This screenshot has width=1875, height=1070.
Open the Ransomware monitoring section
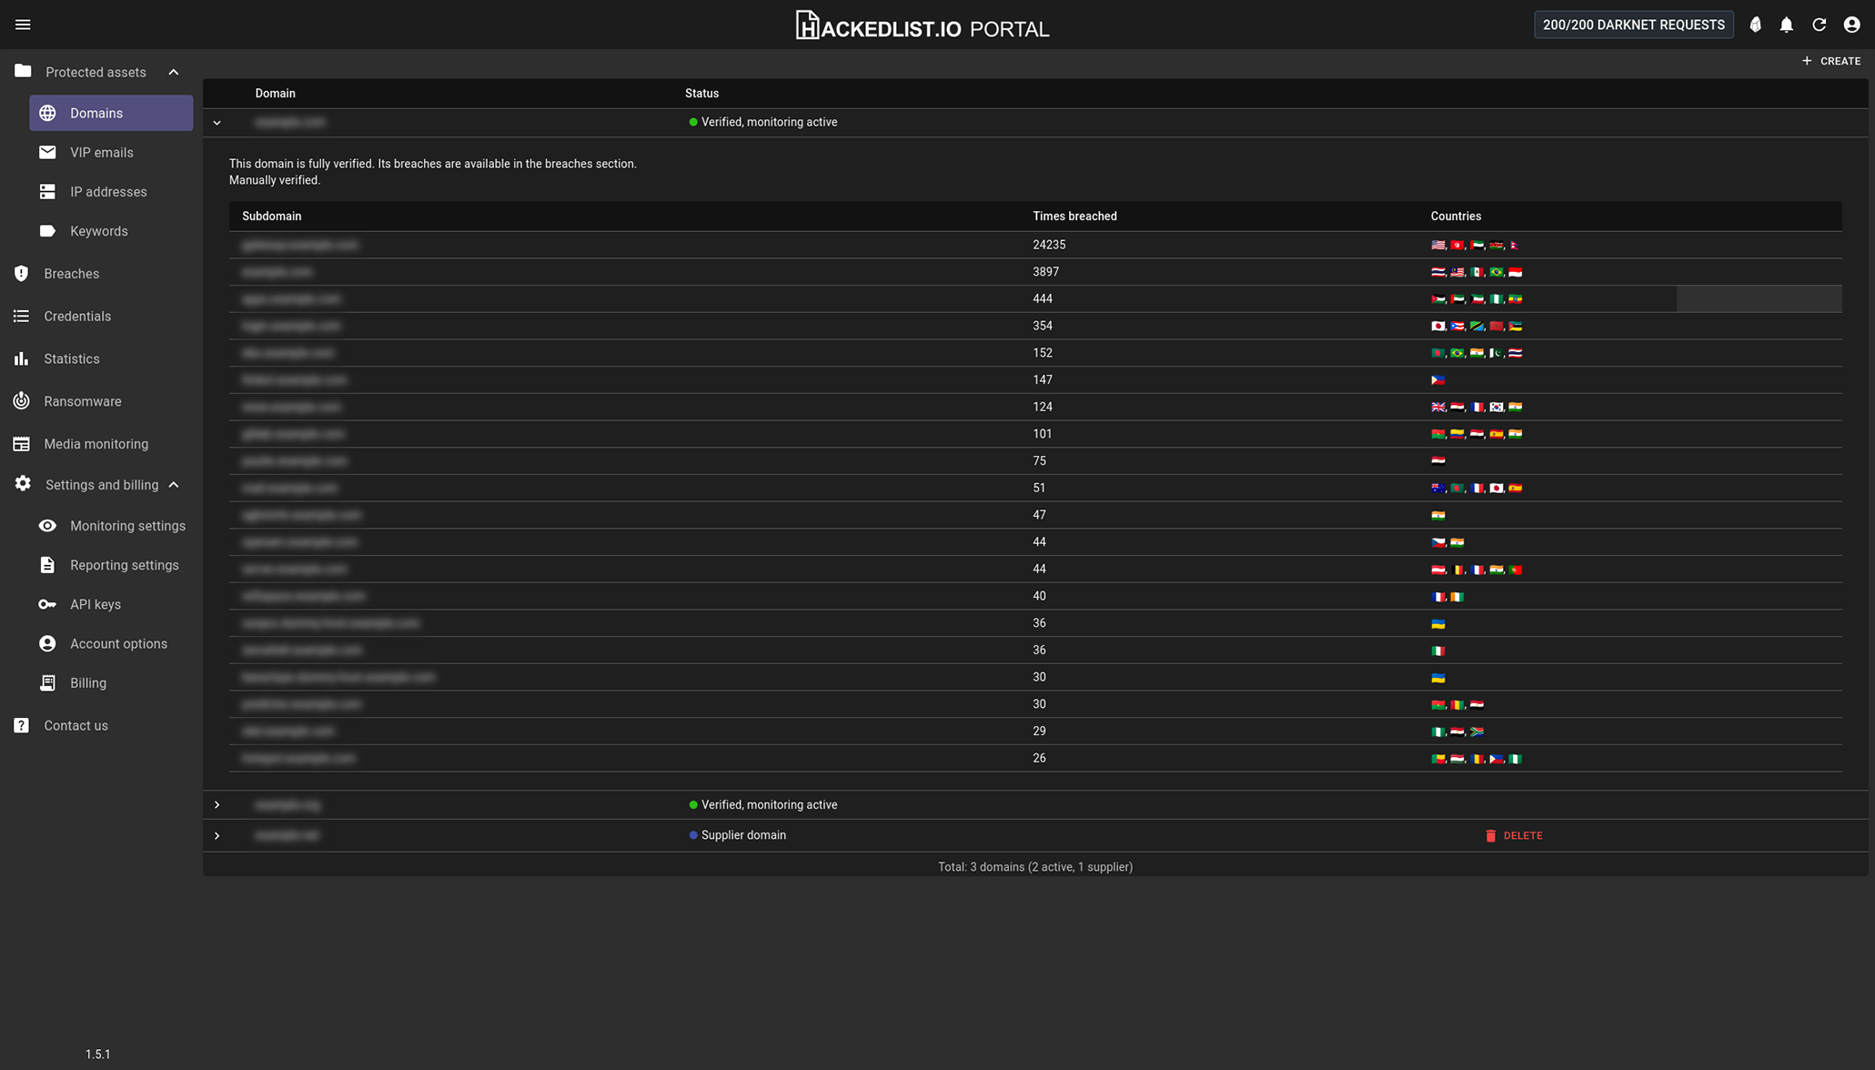tap(82, 400)
